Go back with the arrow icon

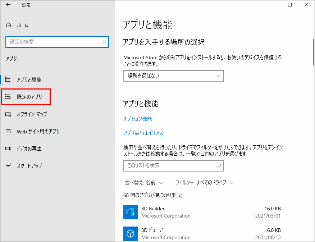[x=8, y=5]
